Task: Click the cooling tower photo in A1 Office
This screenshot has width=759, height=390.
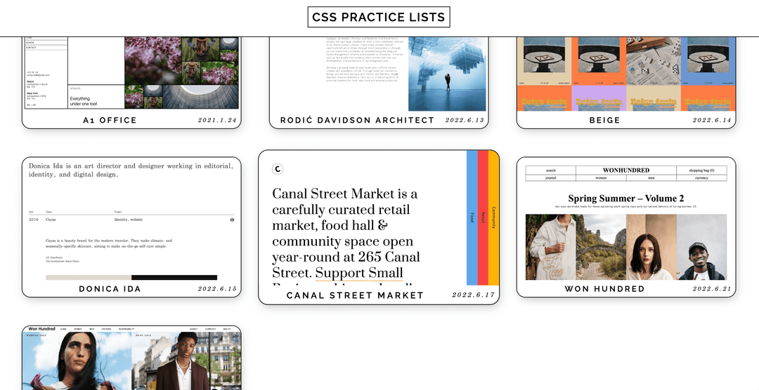Action: click(201, 97)
